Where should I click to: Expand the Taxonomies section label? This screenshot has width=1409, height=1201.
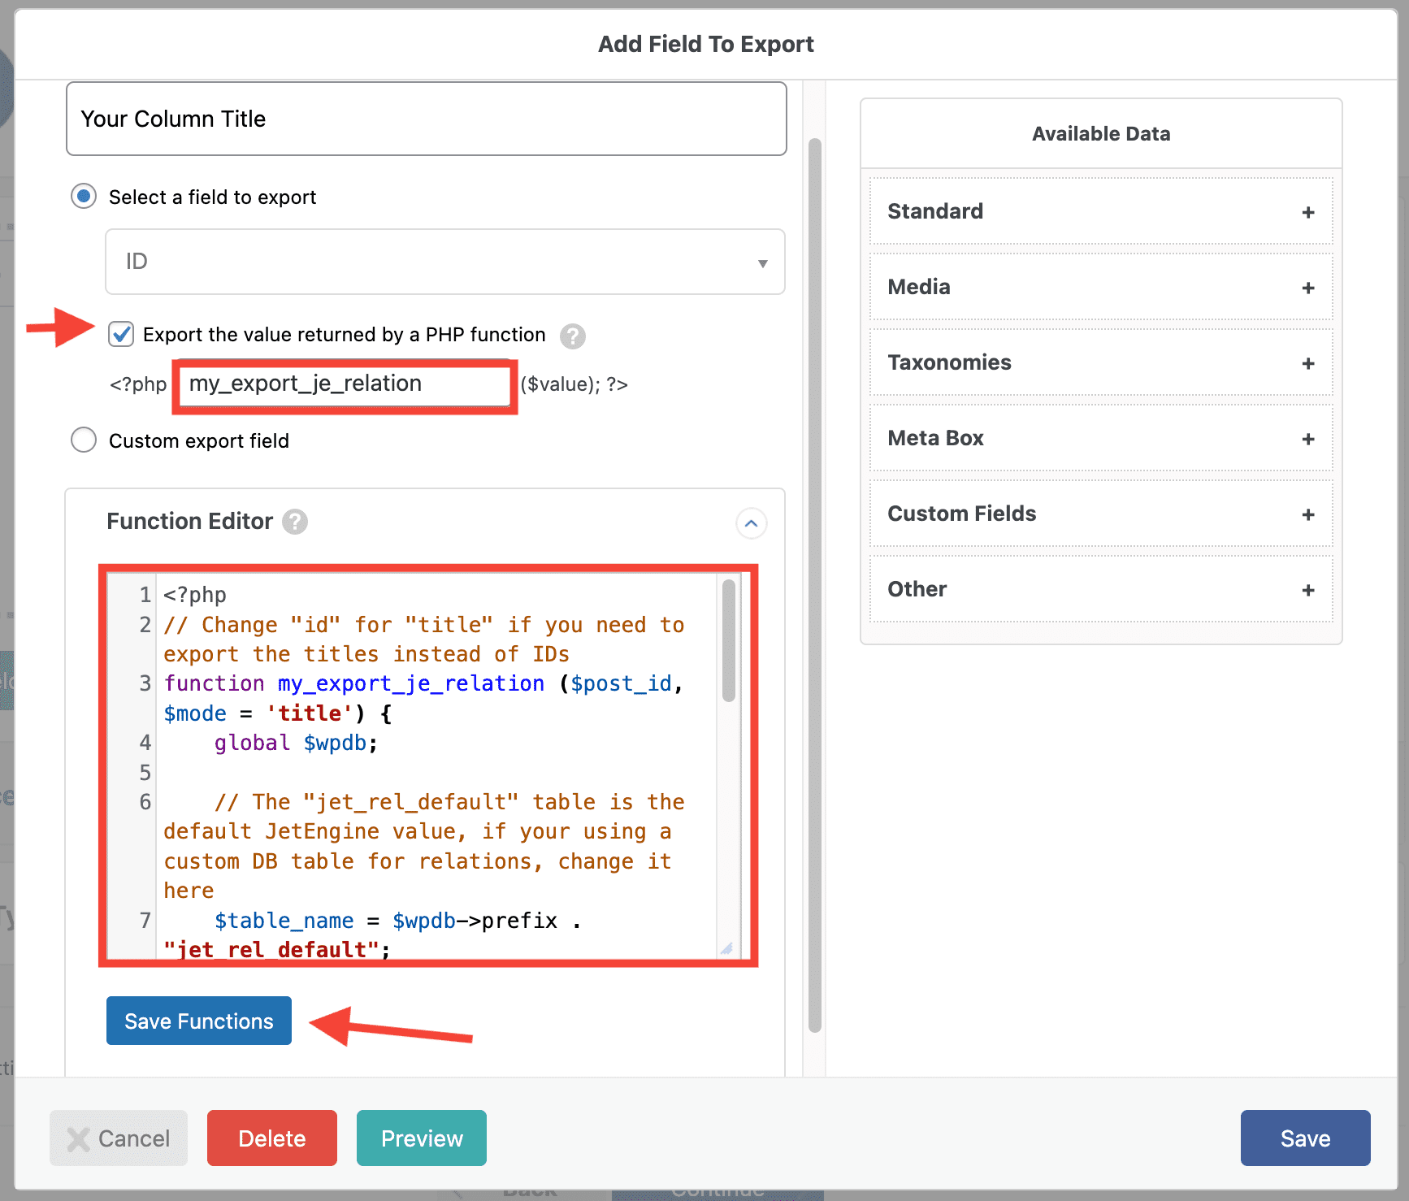coord(949,362)
